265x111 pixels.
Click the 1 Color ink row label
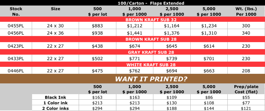[55, 103]
